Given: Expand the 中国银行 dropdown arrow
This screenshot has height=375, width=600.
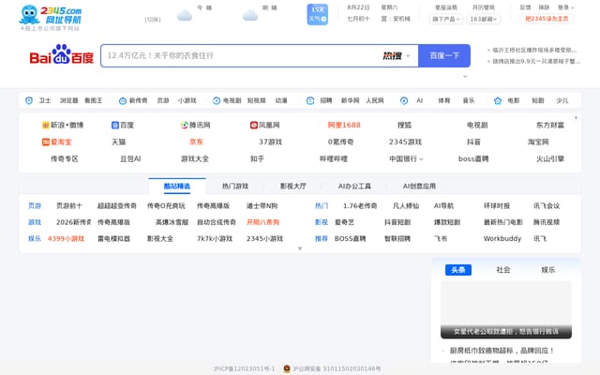Looking at the screenshot, I should [x=421, y=159].
